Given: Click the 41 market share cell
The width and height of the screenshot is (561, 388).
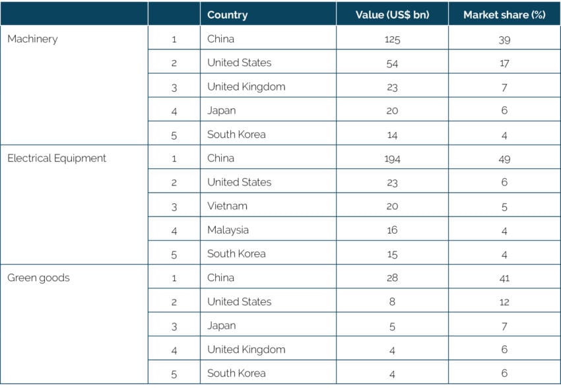Looking at the screenshot, I should point(504,278).
